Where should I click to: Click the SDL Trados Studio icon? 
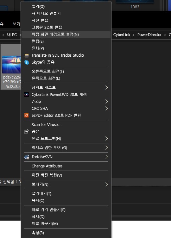click(x=27, y=56)
